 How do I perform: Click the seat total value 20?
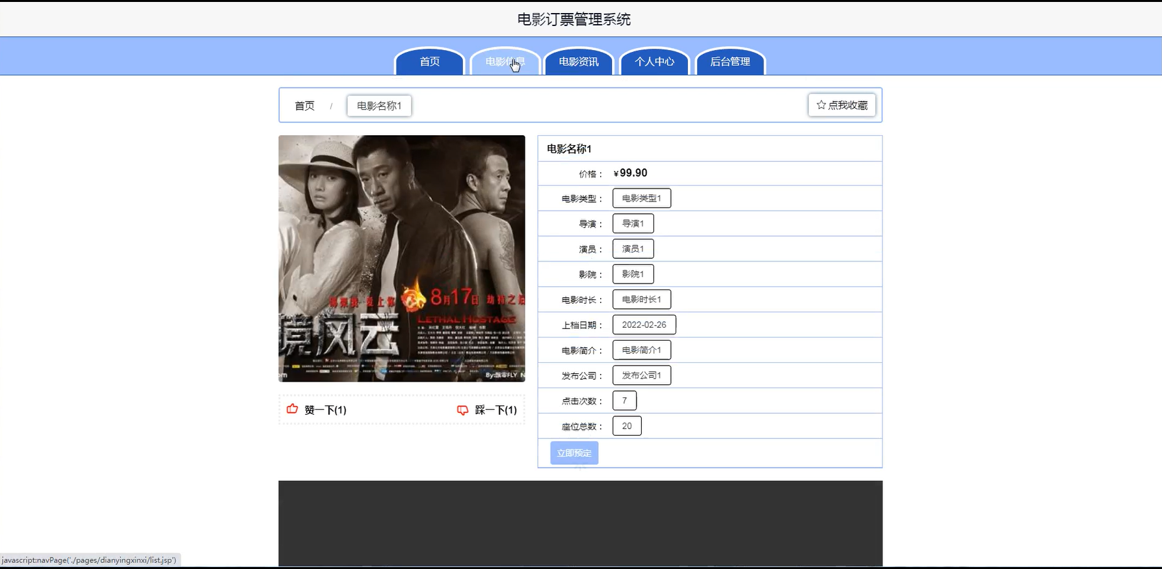(627, 427)
